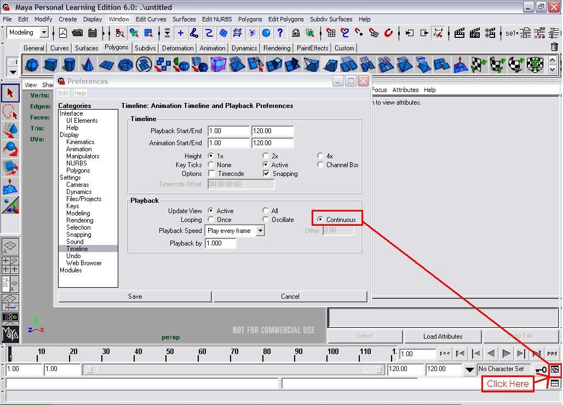Open the Create menu

pyautogui.click(x=68, y=19)
